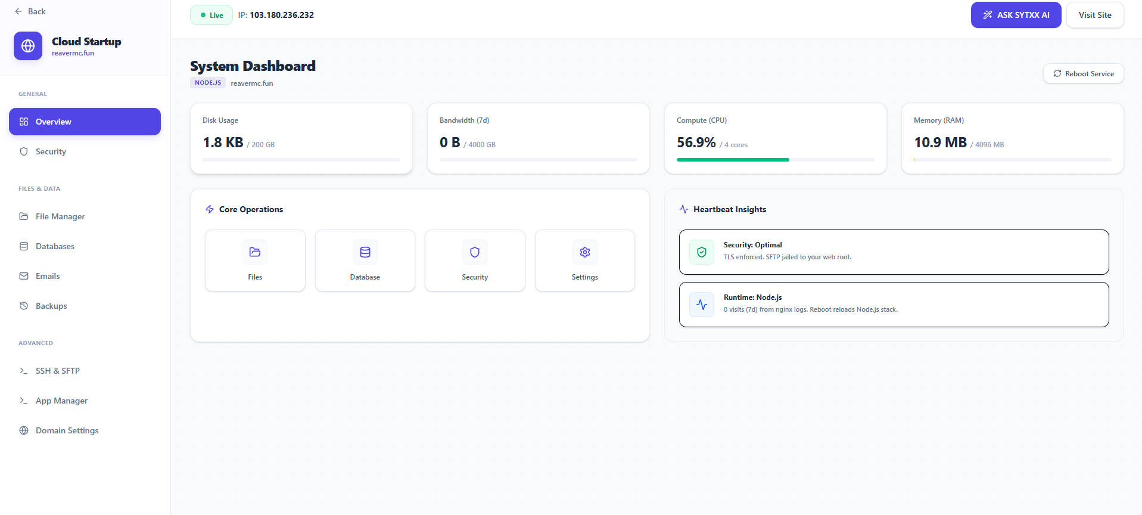Screen dimensions: 1142x515
Task: Click the Files folder icon in Core Operations
Action: click(255, 252)
